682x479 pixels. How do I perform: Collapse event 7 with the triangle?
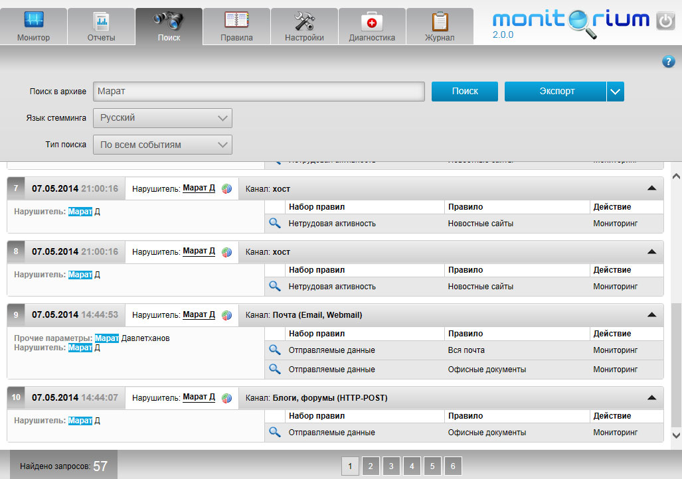pyautogui.click(x=651, y=188)
